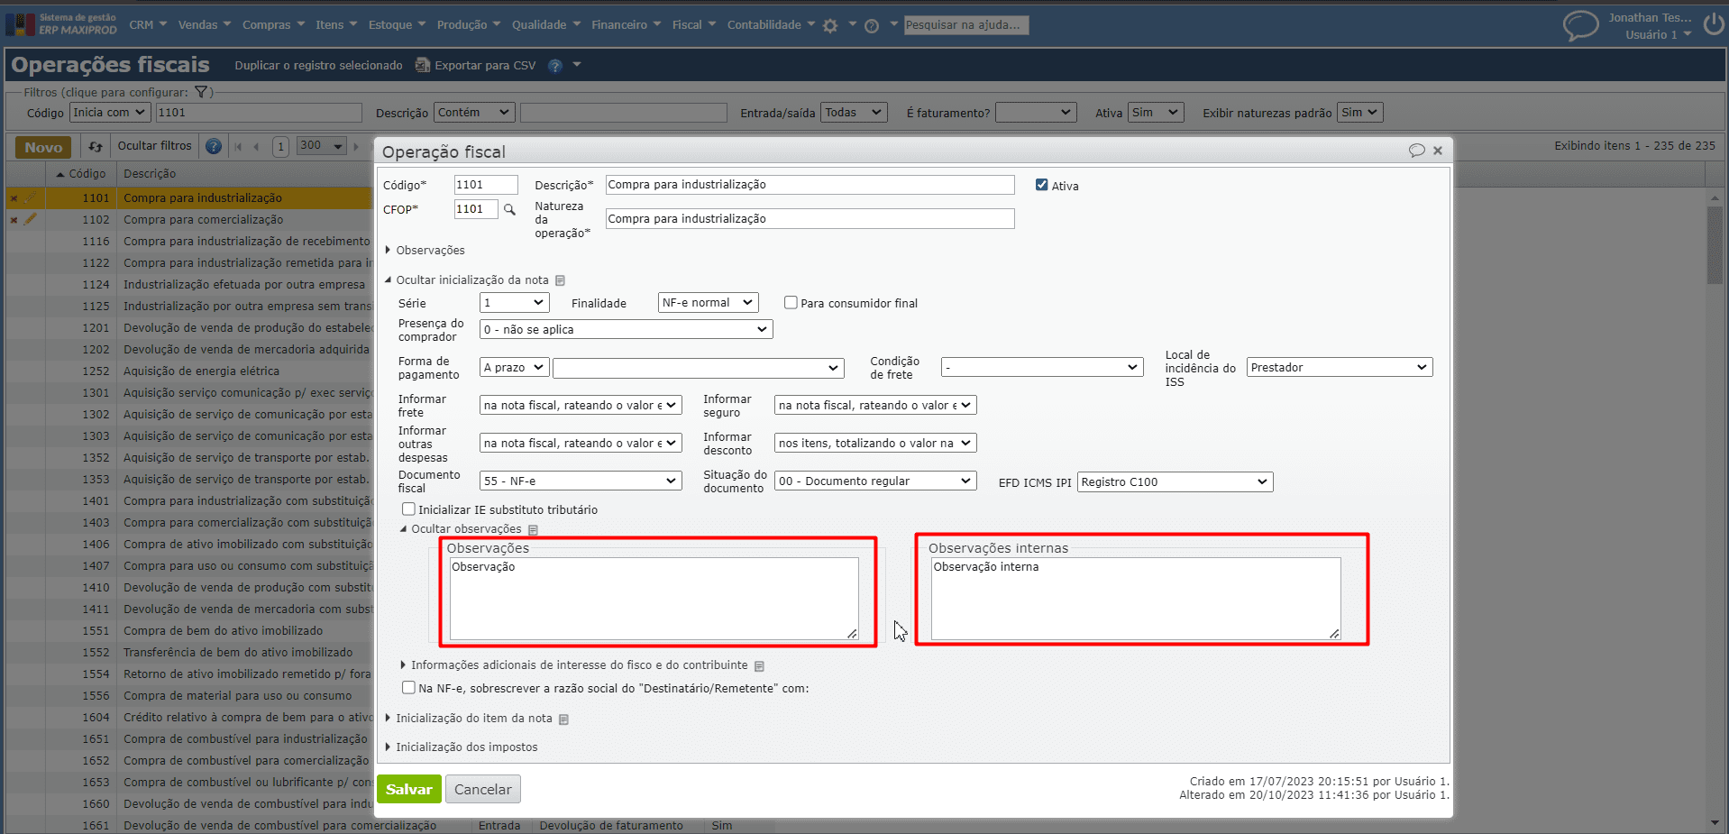Click the power logout icon
Image resolution: width=1729 pixels, height=834 pixels.
[1714, 24]
